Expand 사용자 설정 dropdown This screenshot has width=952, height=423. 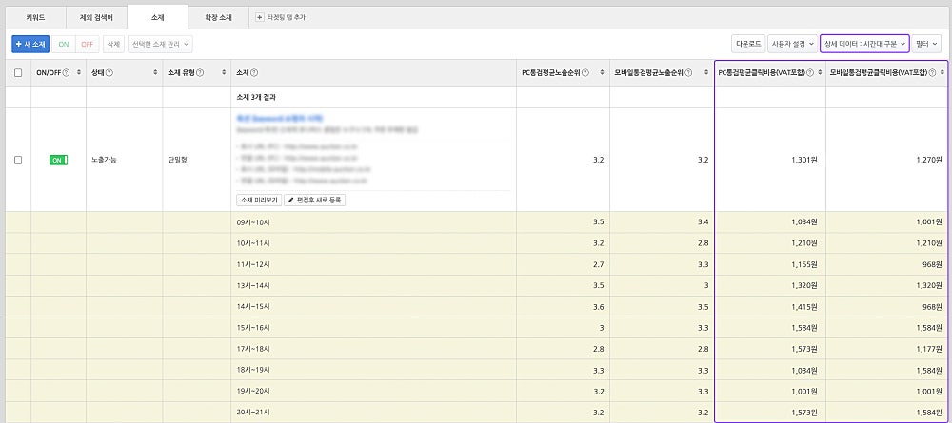(790, 44)
